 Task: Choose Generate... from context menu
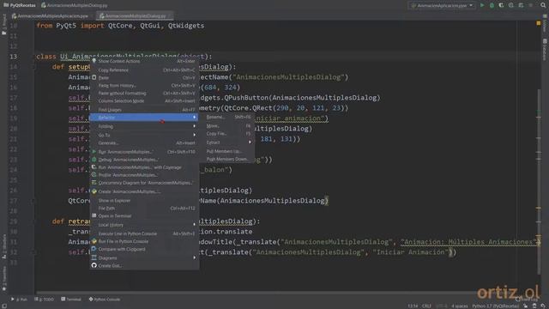point(144,143)
